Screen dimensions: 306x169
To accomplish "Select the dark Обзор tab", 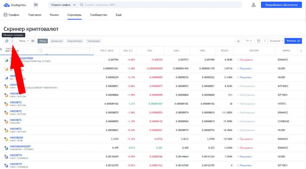I will (x=42, y=41).
